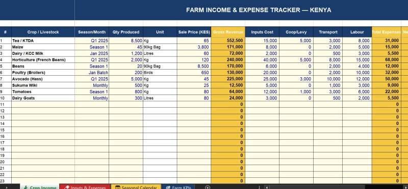Select total expenses 31,000 for Tea
Screen dimensions: 408x189
(387, 41)
